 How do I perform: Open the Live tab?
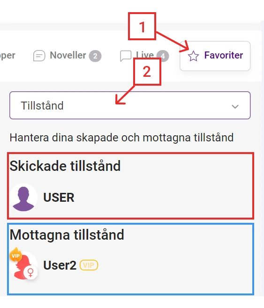pyautogui.click(x=144, y=56)
